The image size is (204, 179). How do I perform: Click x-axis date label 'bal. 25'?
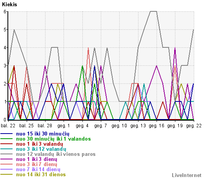pyautogui.click(x=27, y=126)
